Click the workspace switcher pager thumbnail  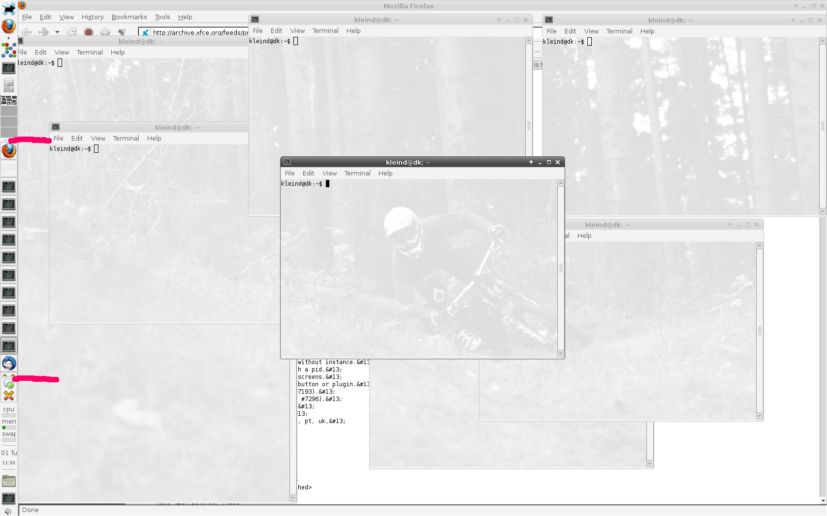pyautogui.click(x=9, y=100)
